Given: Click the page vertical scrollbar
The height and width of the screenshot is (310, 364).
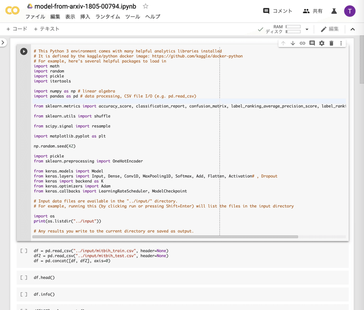Looking at the screenshot, I should (362, 60).
